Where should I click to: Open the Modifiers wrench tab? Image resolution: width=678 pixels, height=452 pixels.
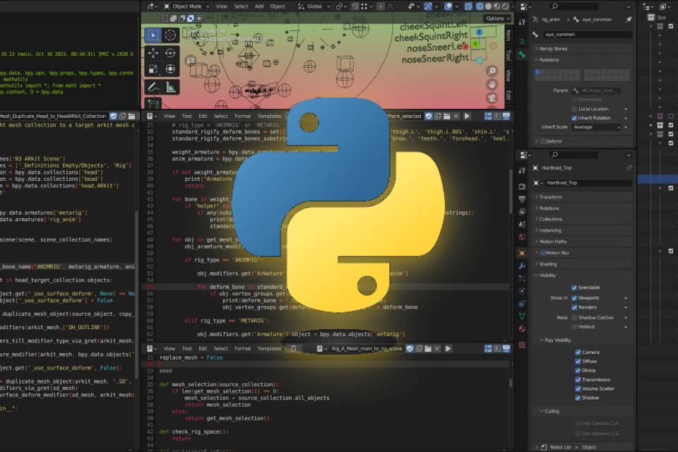pos(522,266)
